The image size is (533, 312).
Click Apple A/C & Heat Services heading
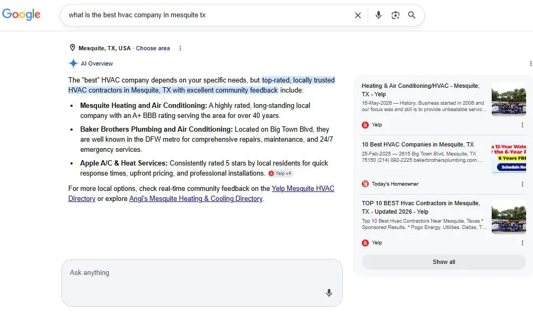pyautogui.click(x=124, y=163)
